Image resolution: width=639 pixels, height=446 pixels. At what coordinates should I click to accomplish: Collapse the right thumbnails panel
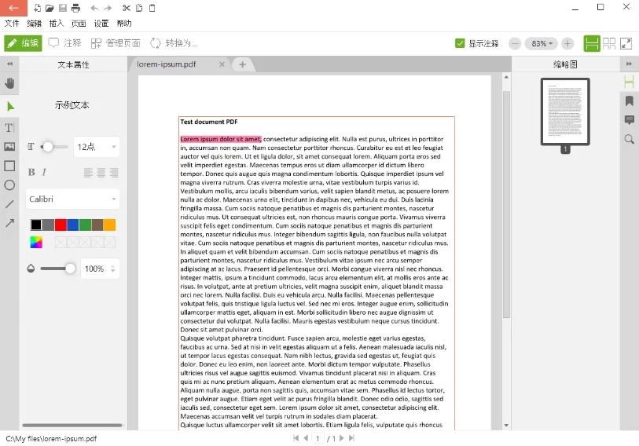[x=629, y=64]
